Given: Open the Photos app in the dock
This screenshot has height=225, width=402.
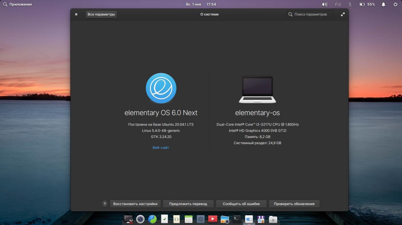Looking at the screenshot, I should pyautogui.click(x=225, y=219).
